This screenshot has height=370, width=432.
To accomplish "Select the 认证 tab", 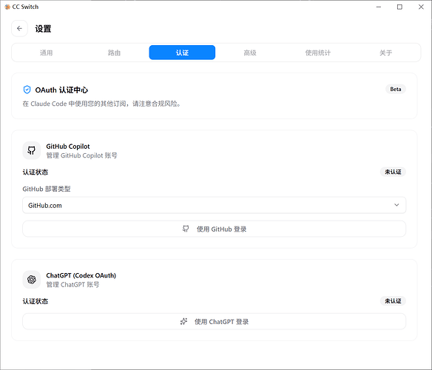I will click(x=182, y=53).
